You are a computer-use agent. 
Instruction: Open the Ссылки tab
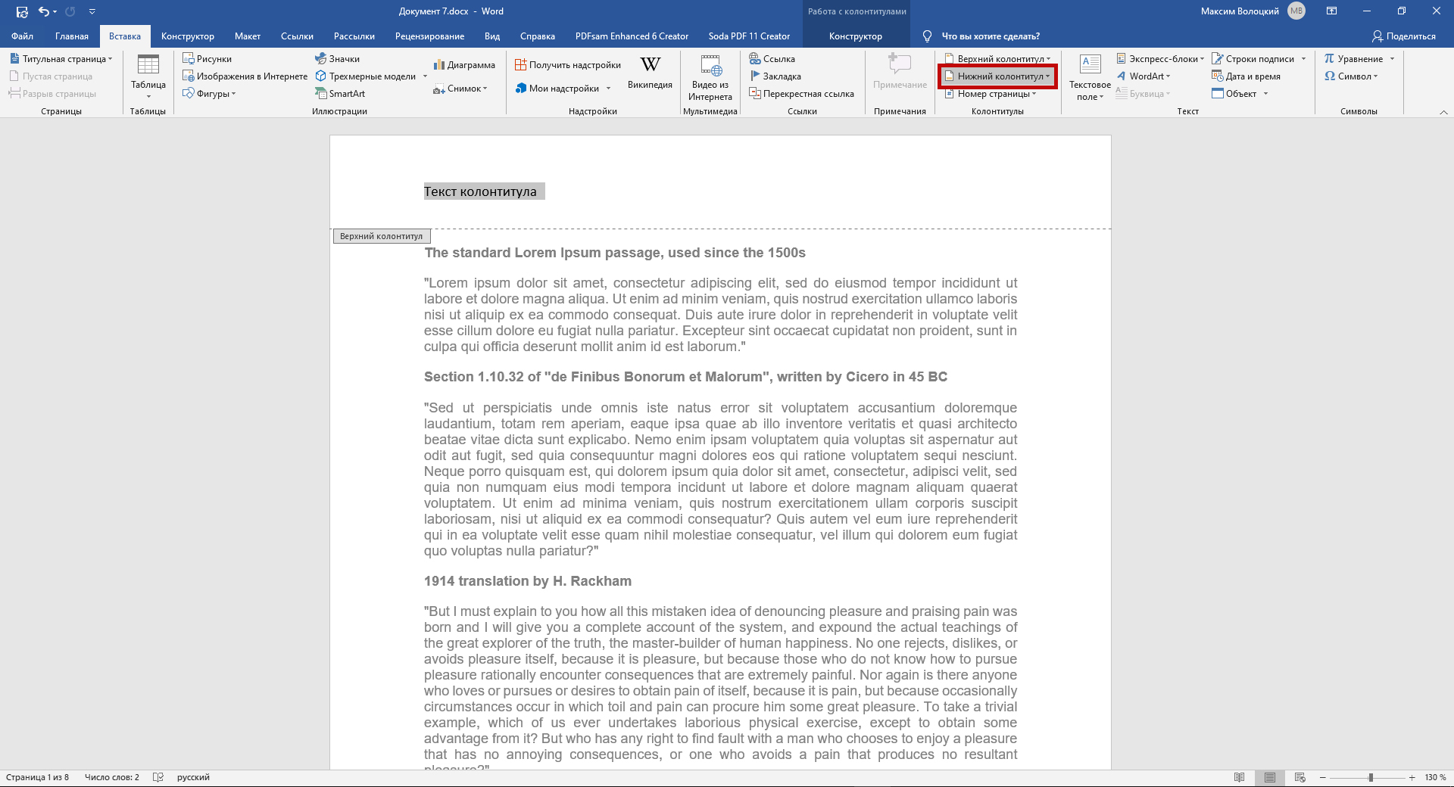coord(297,36)
